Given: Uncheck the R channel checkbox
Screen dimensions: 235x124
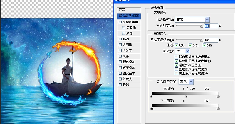Looking at the screenshot, I should [177, 45].
